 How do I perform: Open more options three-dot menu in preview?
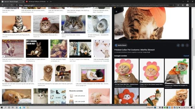click(187, 45)
